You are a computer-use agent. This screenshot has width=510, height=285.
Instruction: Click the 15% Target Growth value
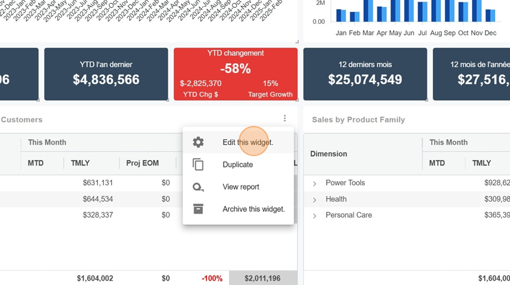270,83
